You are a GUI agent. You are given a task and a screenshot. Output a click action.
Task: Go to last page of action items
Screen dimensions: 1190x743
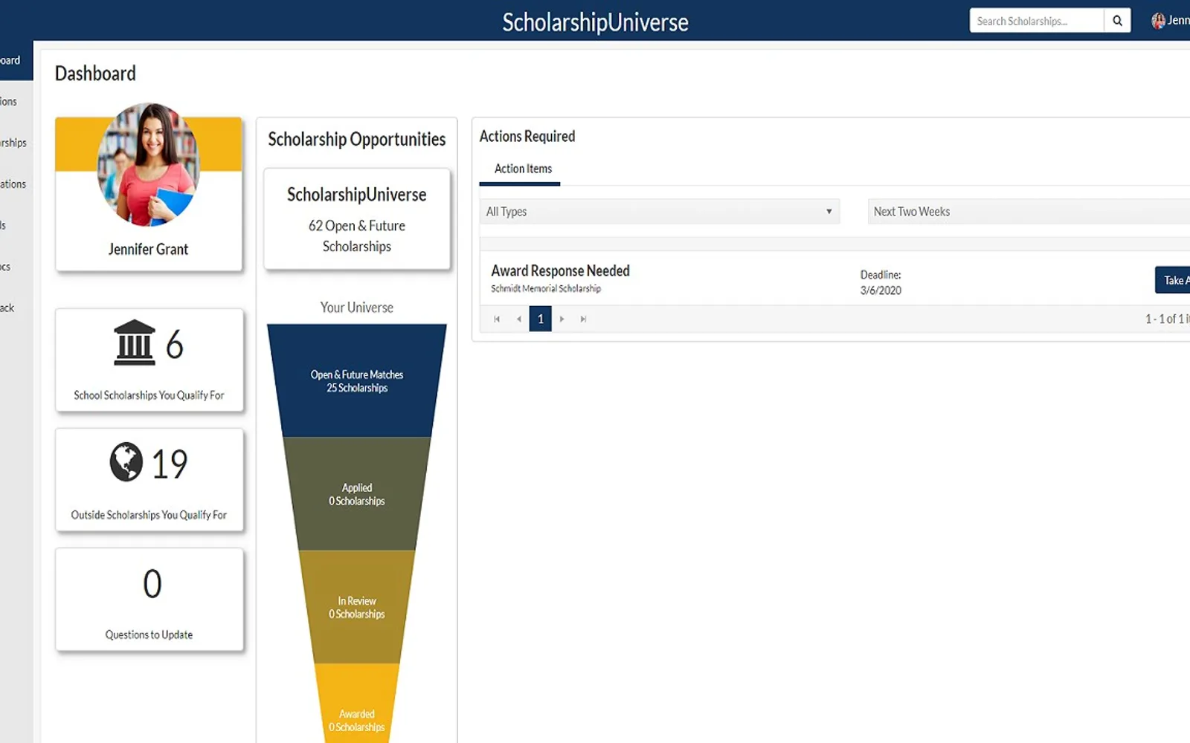583,319
